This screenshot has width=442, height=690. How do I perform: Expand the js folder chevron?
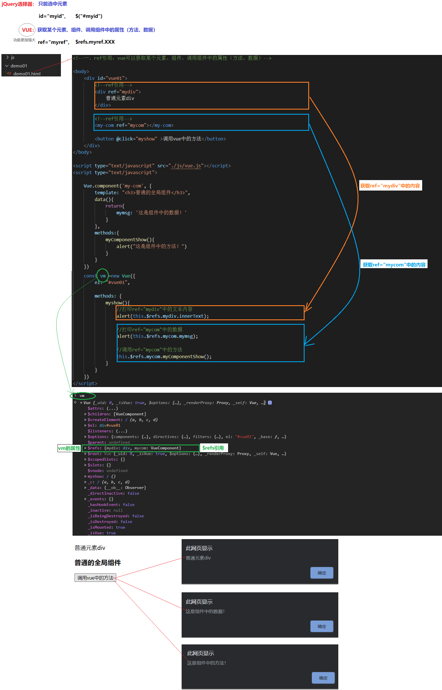(x=7, y=57)
